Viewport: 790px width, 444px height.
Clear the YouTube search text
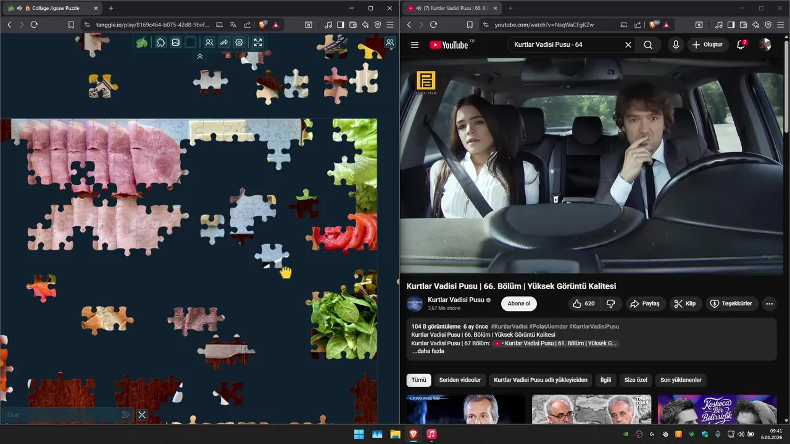click(628, 44)
